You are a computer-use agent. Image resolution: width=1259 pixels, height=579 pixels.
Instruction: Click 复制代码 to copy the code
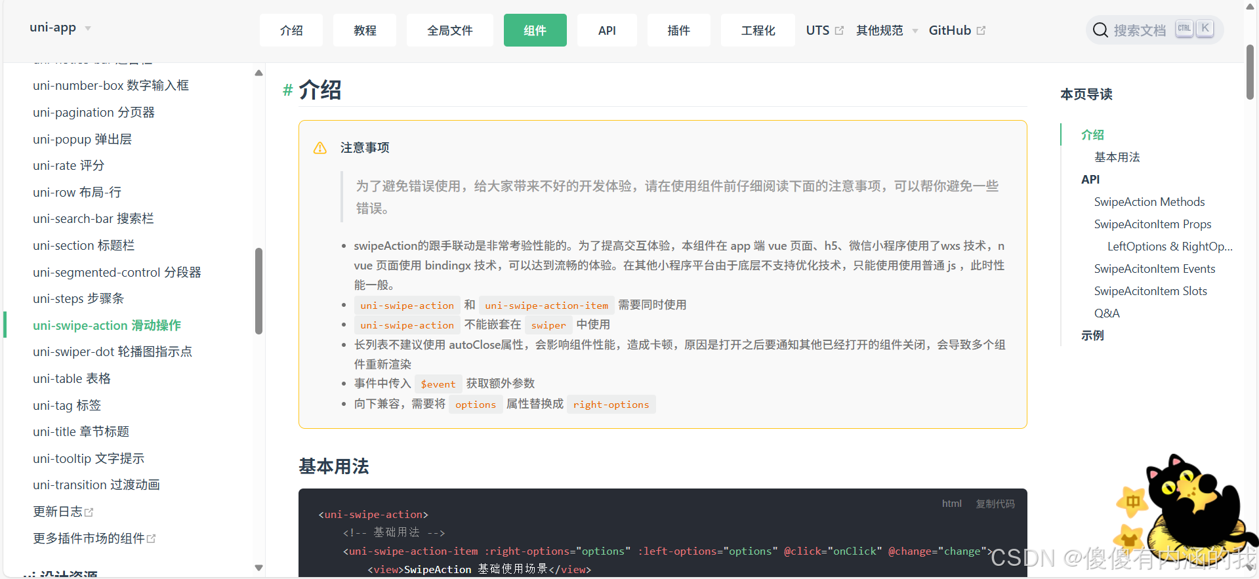(995, 504)
